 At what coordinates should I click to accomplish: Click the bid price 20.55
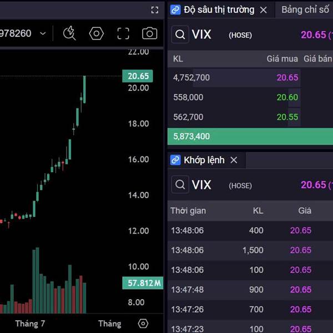(287, 117)
